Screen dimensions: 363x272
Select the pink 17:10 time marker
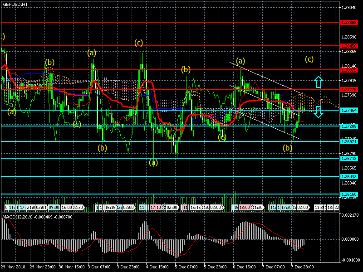[156, 207]
